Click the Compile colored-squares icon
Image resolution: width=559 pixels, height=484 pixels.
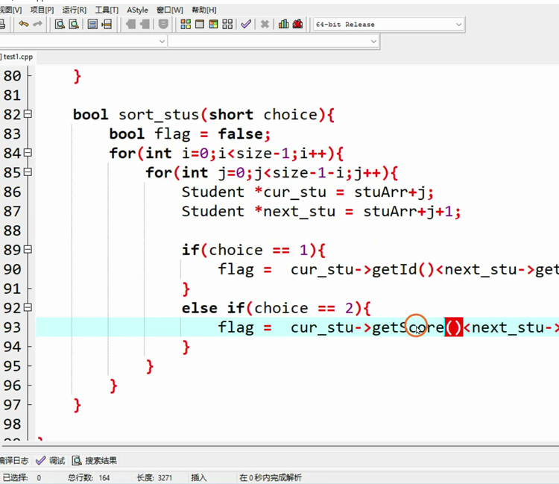click(x=186, y=25)
